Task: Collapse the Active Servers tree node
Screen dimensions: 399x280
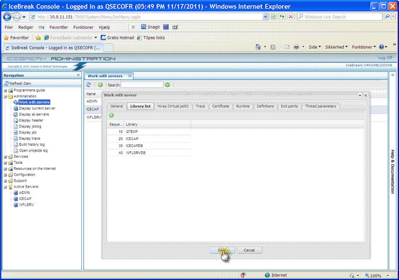Action: click(x=5, y=187)
